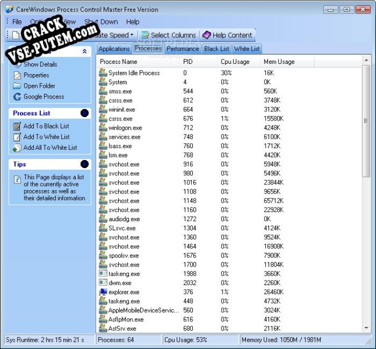Screen dimensions: 376x349
Task: Click the Sys Runtime status entry
Action: pos(50,339)
